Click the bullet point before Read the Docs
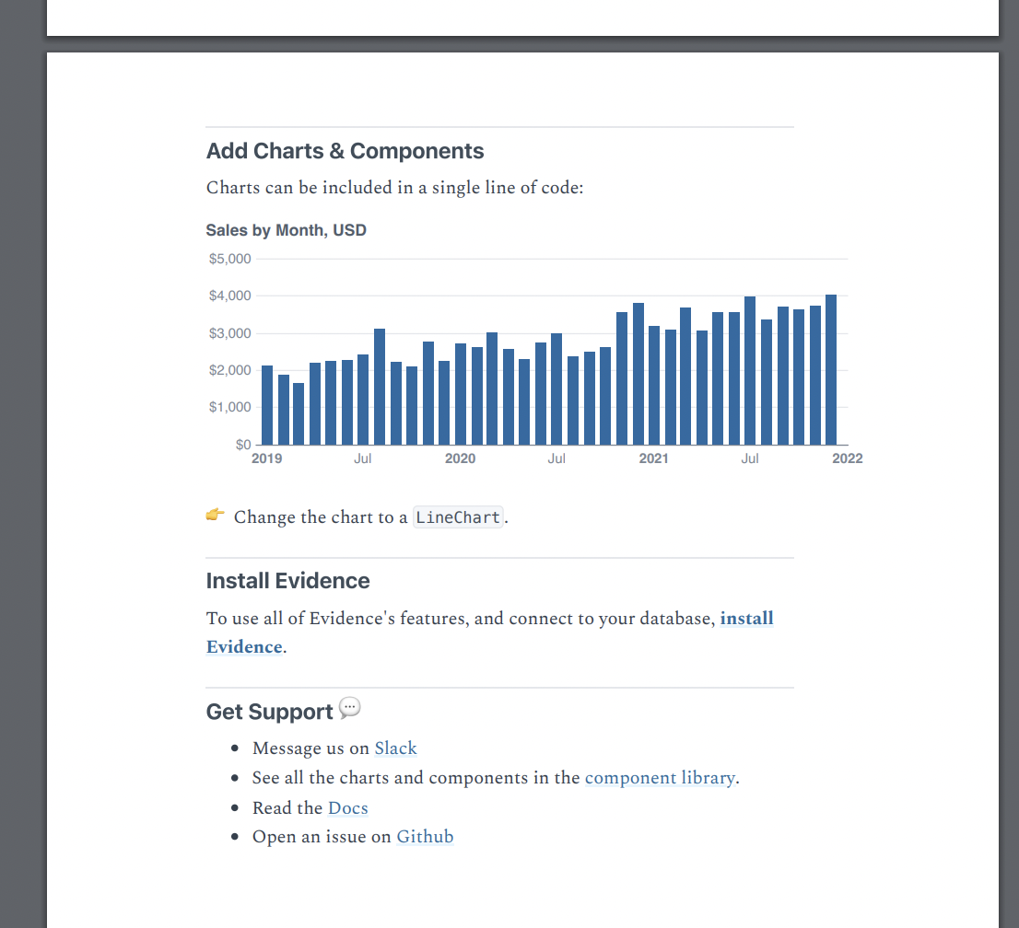This screenshot has width=1019, height=928. click(237, 807)
